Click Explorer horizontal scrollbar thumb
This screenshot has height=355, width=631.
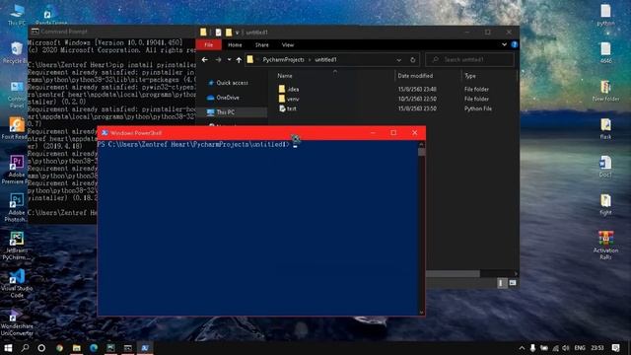(x=453, y=274)
